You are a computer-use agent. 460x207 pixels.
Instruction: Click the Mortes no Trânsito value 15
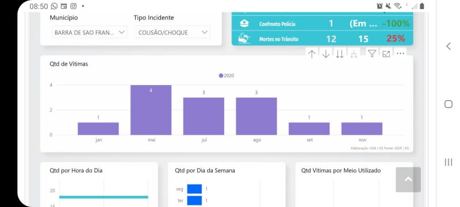pyautogui.click(x=363, y=39)
